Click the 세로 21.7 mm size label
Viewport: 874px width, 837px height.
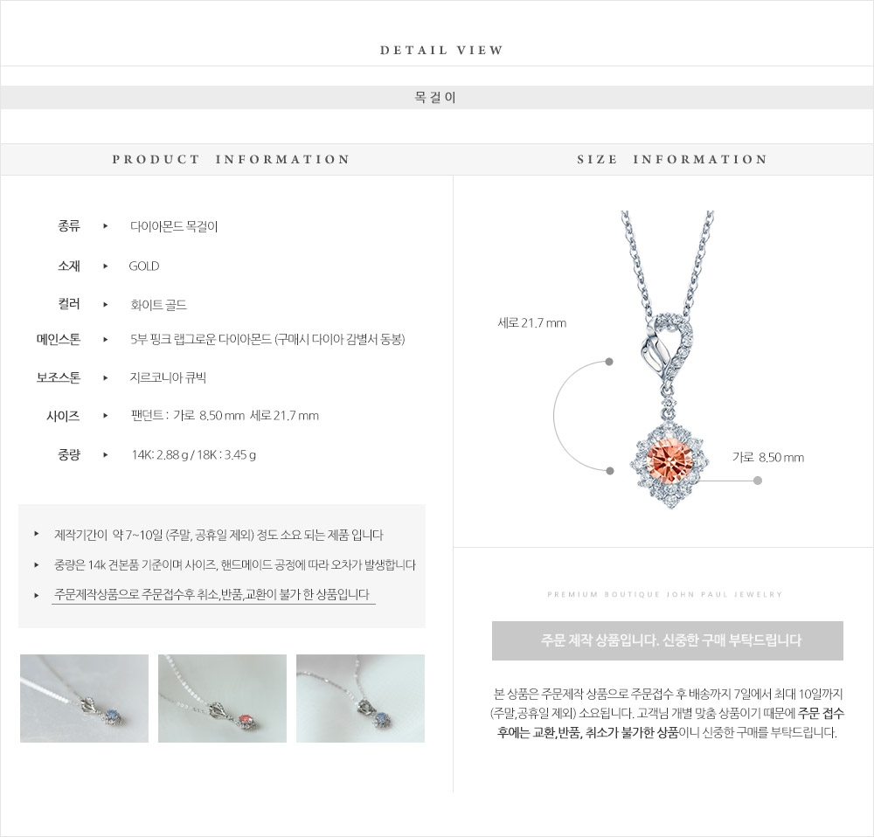tap(531, 322)
